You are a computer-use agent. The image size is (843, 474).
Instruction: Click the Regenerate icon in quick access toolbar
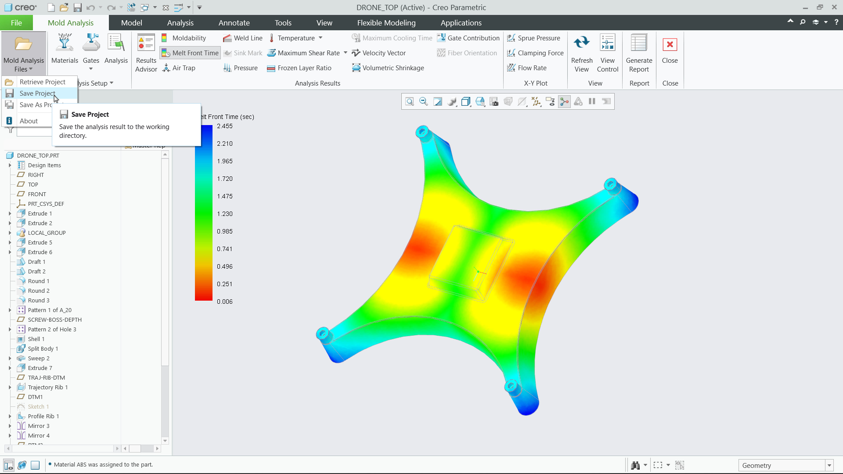coord(131,7)
